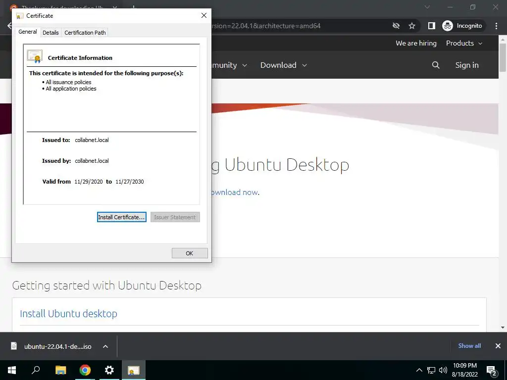Click the Install Certificate button
This screenshot has height=380, width=507.
pos(122,217)
